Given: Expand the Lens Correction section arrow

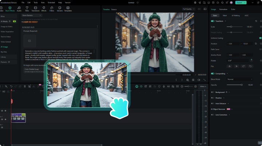Looking at the screenshot, I should tap(229, 115).
